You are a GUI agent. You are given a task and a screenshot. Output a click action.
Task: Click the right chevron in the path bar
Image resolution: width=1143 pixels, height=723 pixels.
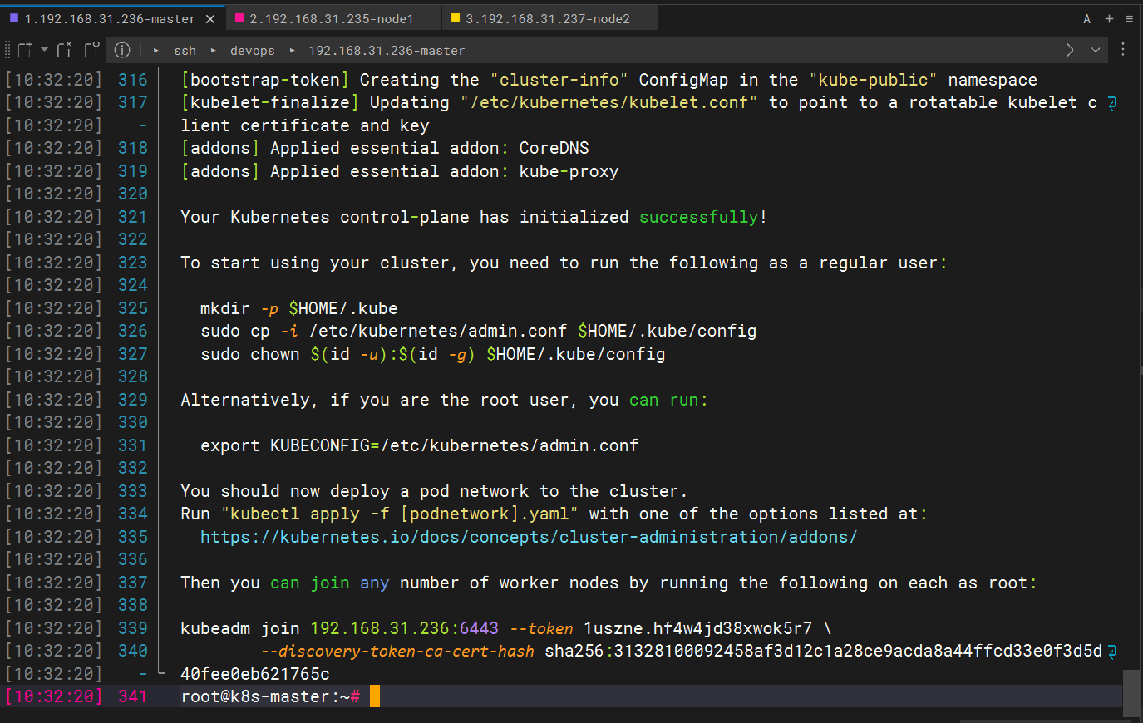pyautogui.click(x=1070, y=50)
